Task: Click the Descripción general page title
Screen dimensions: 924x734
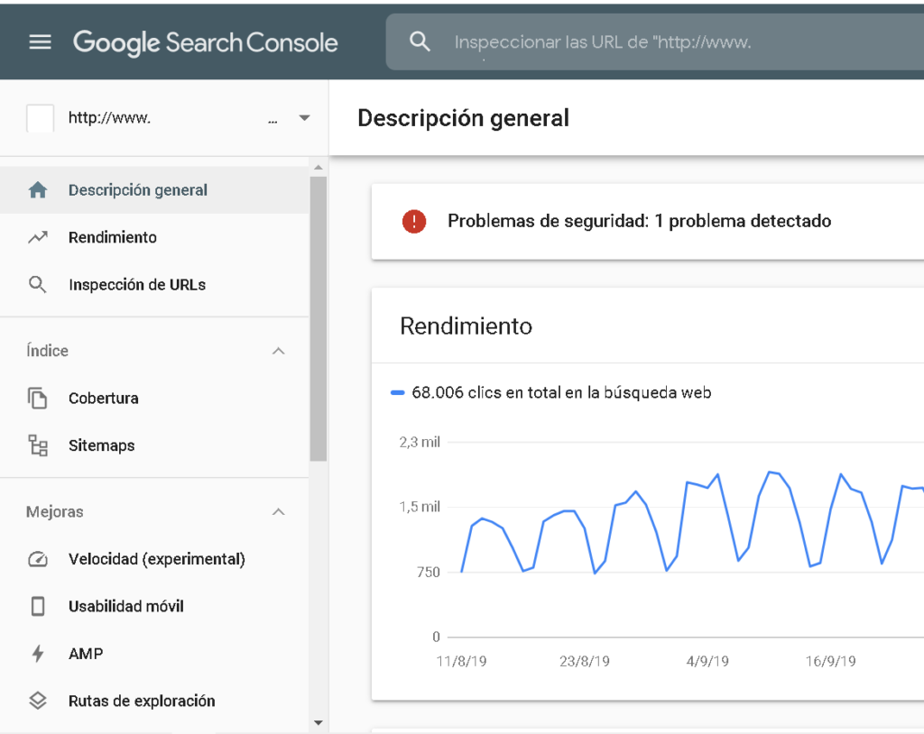Action: tap(464, 118)
